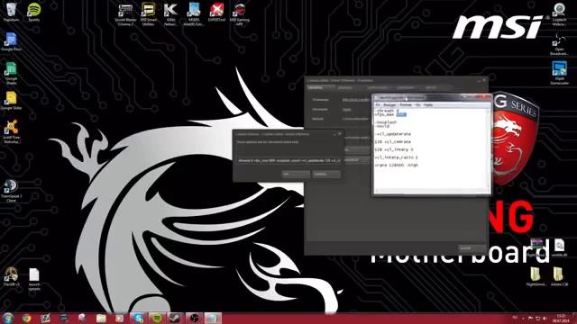Click the launch options text input field

288,160
